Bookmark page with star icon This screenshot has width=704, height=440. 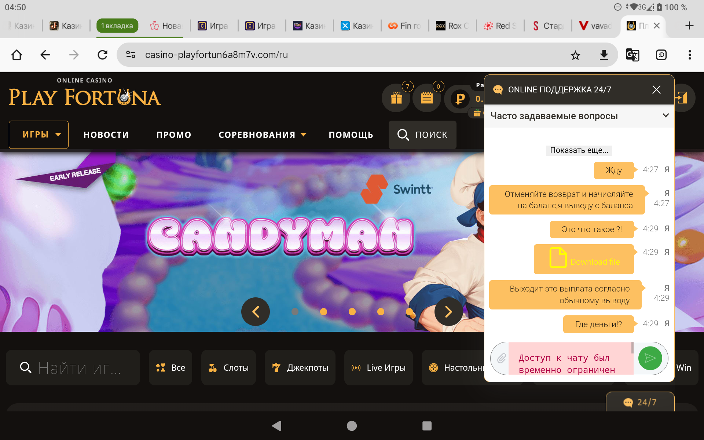pos(575,55)
